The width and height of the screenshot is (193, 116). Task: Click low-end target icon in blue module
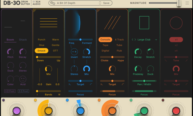(x=70, y=84)
